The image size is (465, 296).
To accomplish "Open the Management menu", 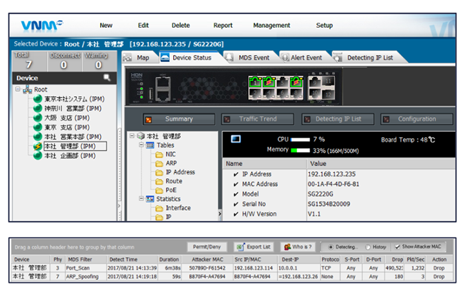I will (271, 25).
